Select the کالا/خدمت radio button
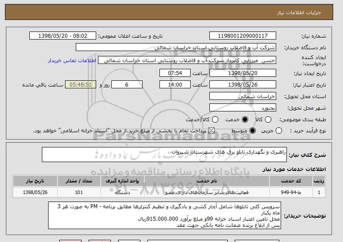The width and height of the screenshot is (343, 242). click(x=215, y=119)
